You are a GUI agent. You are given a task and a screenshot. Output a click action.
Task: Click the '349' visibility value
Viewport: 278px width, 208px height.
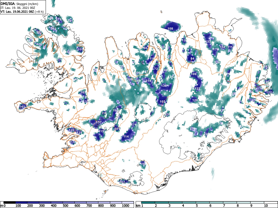click(138, 81)
